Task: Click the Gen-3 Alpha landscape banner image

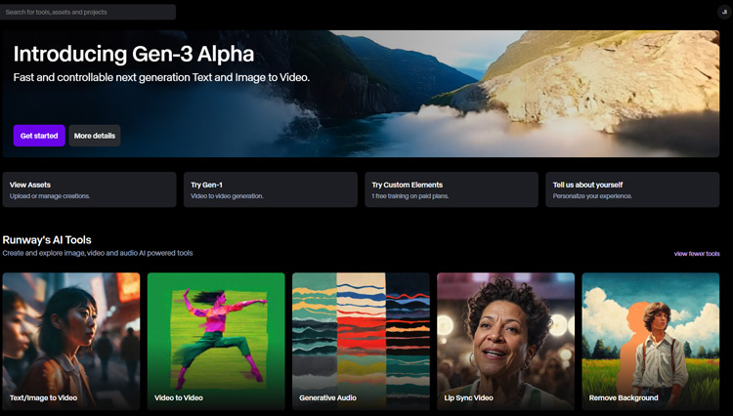Action: (547, 93)
